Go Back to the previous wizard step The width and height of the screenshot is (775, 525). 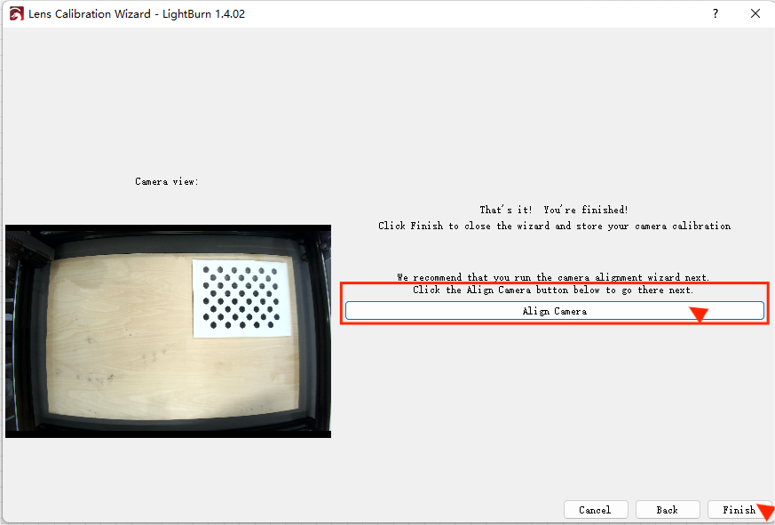[x=667, y=510]
